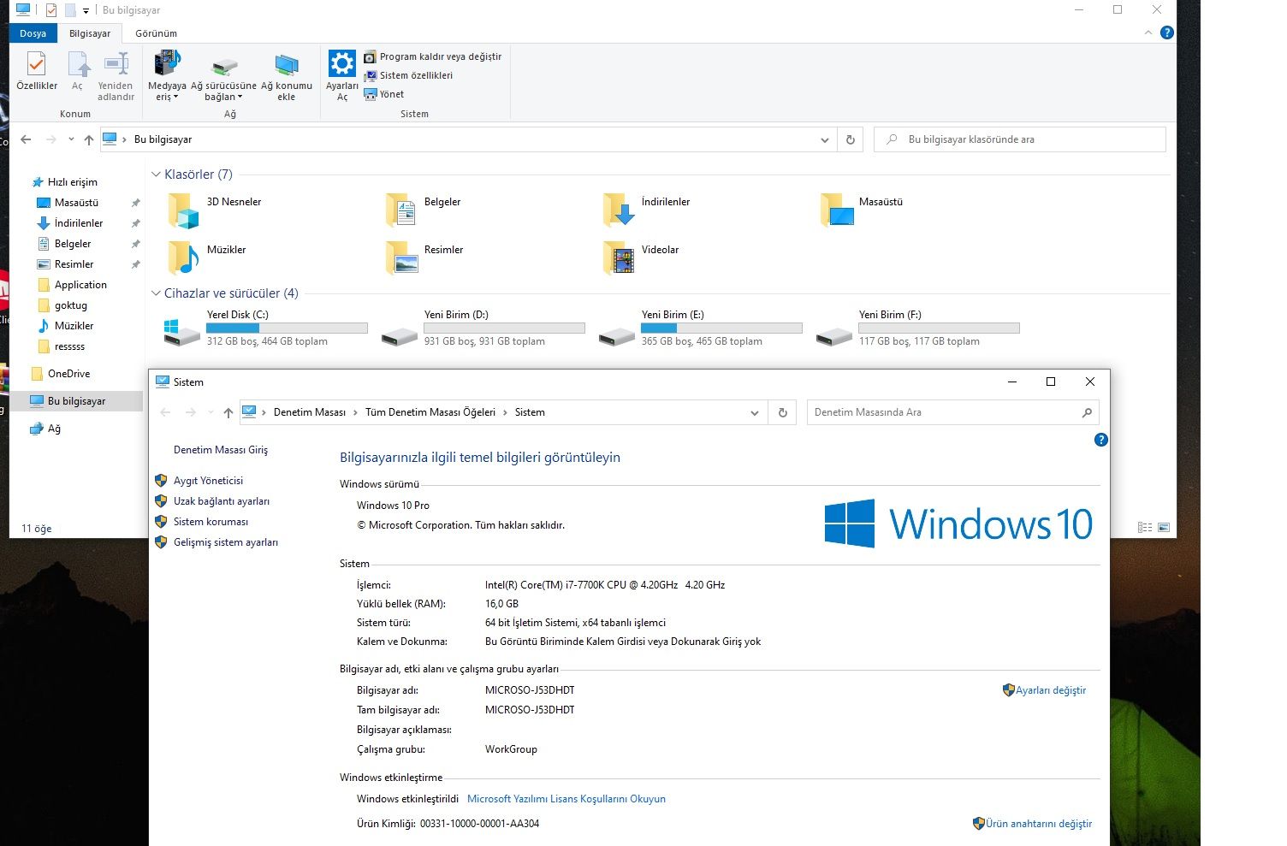Select the Yeni Birim (D:) drive

484,328
